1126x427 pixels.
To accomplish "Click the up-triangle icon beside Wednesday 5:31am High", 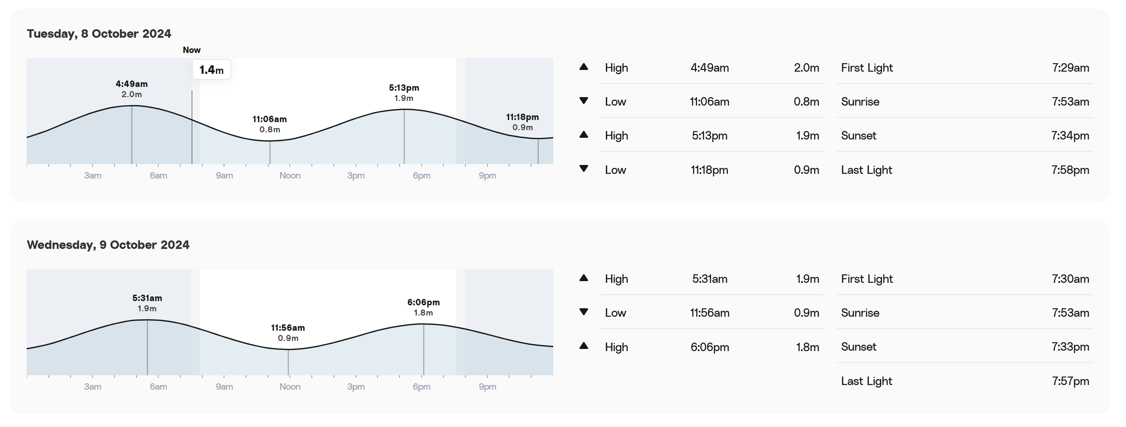I will [583, 278].
